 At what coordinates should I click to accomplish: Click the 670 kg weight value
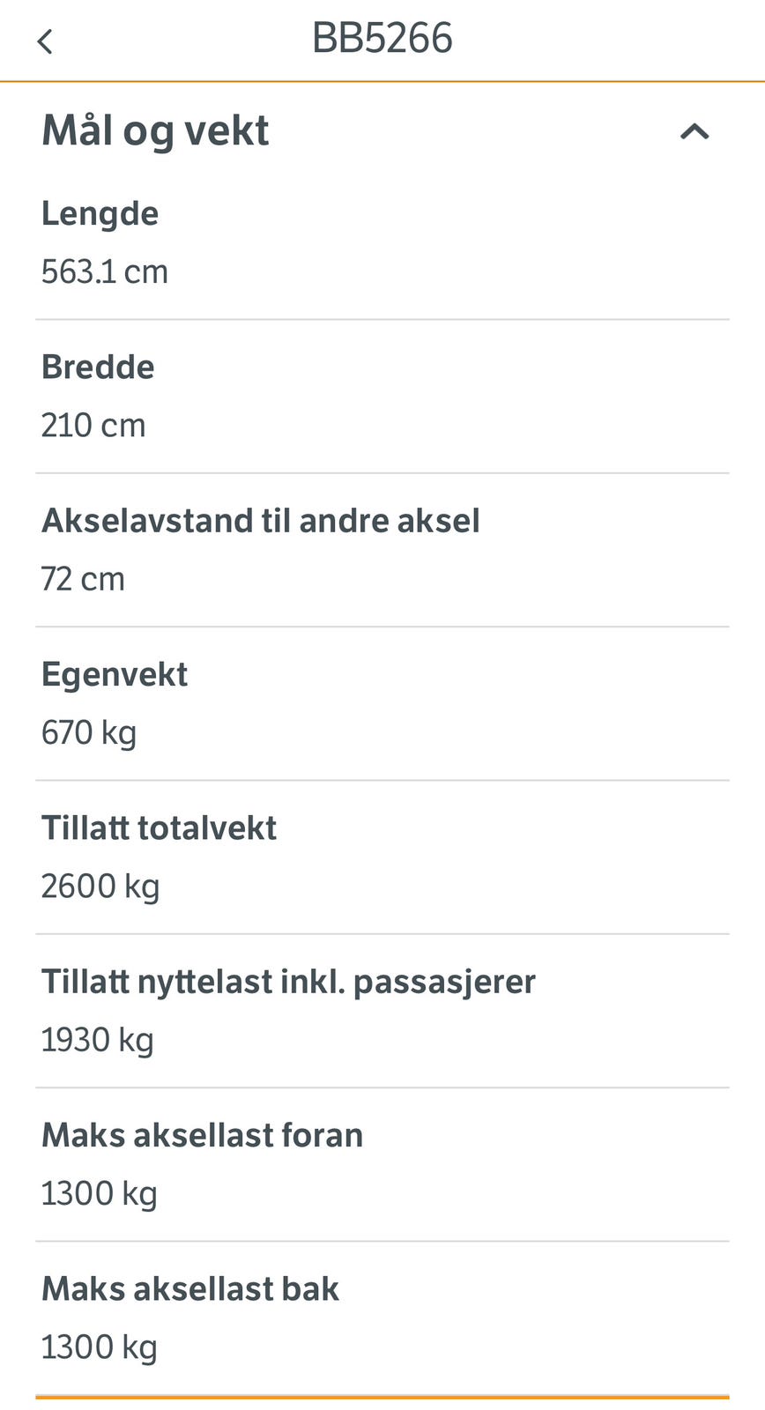[89, 732]
